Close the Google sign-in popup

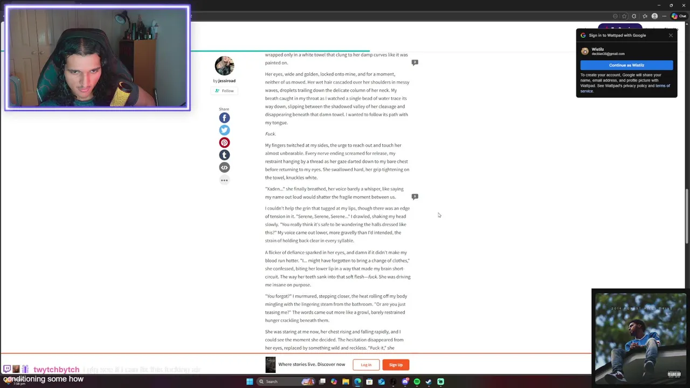click(671, 36)
